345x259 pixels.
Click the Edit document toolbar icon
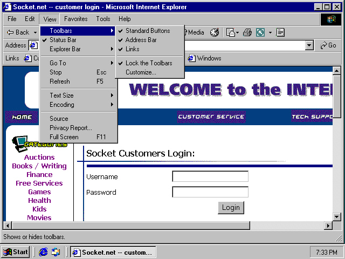280,32
